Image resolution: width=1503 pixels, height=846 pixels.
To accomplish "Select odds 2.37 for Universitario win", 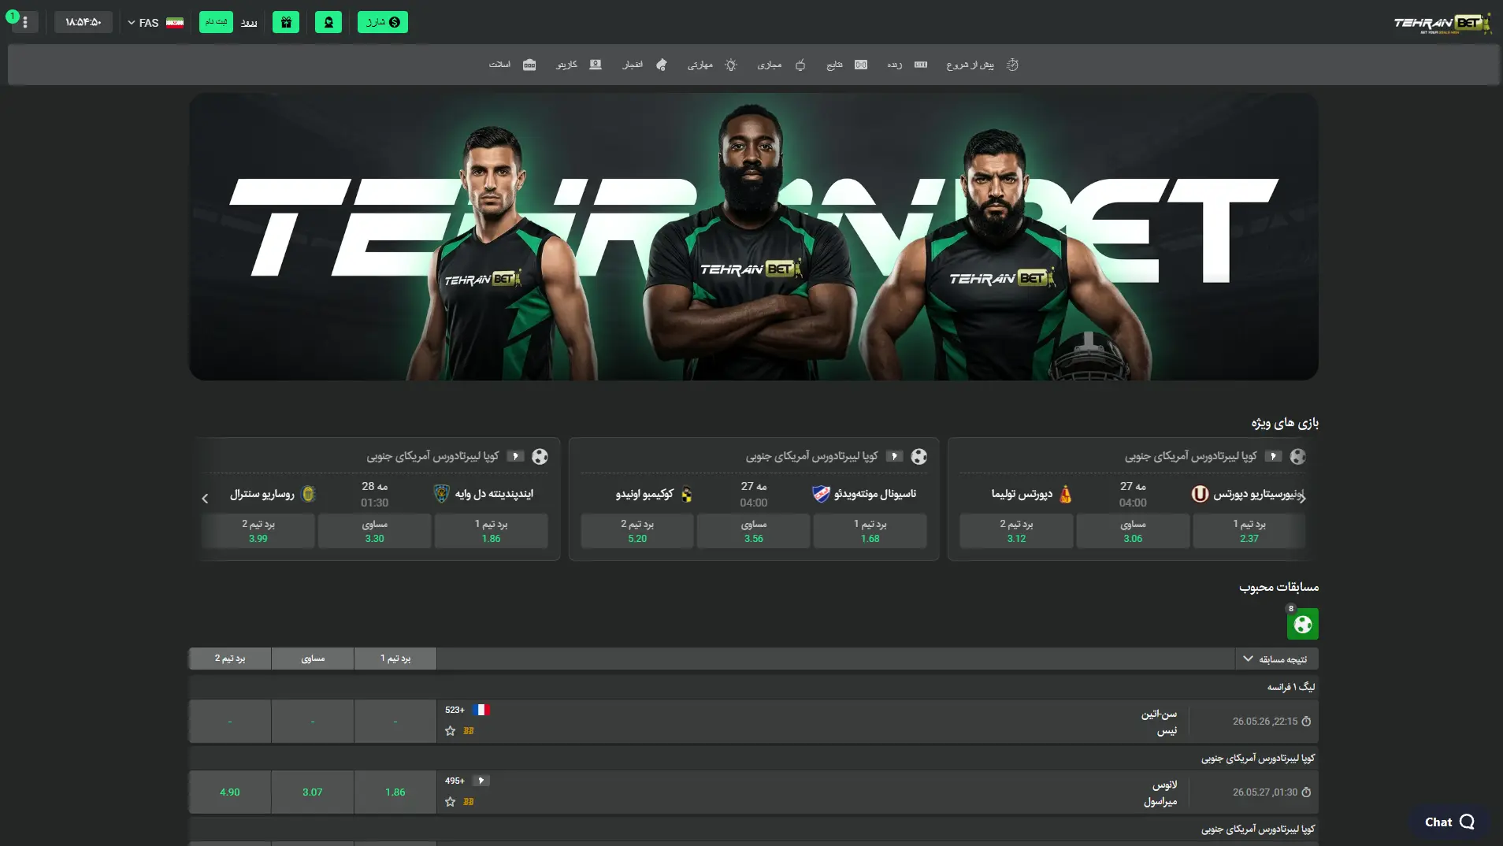I will pyautogui.click(x=1249, y=531).
